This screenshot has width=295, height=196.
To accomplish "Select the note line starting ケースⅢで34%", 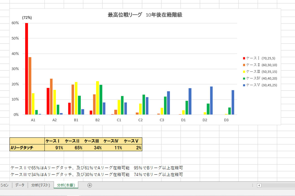I will (x=97, y=174).
